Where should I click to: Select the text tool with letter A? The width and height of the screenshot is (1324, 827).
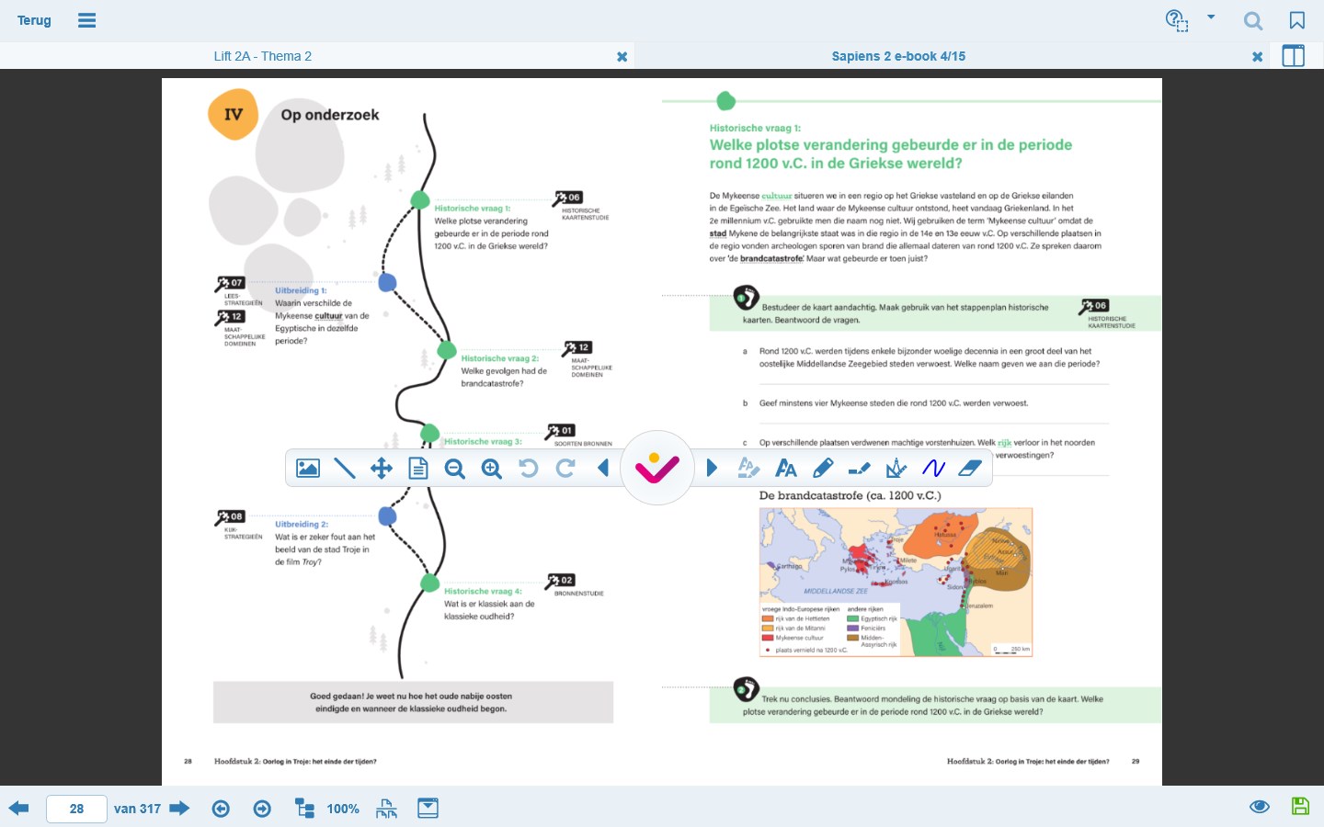[786, 469]
